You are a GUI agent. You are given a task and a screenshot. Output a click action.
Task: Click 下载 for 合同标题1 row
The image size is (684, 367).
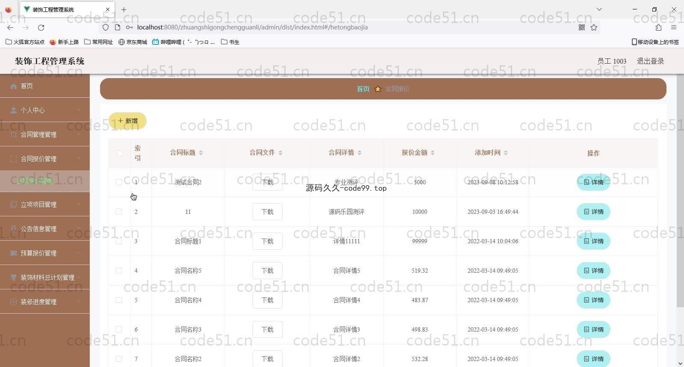pyautogui.click(x=268, y=241)
